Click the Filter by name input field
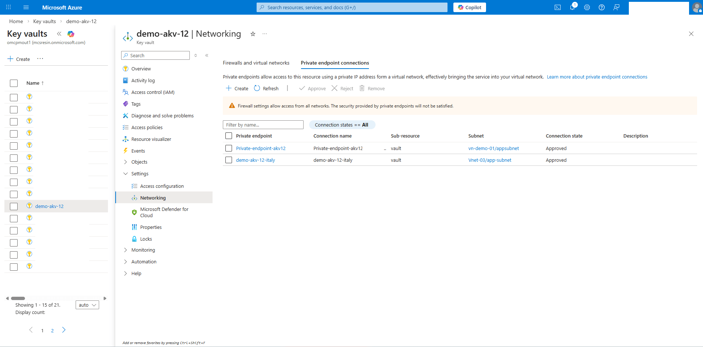This screenshot has height=347, width=703. 263,125
